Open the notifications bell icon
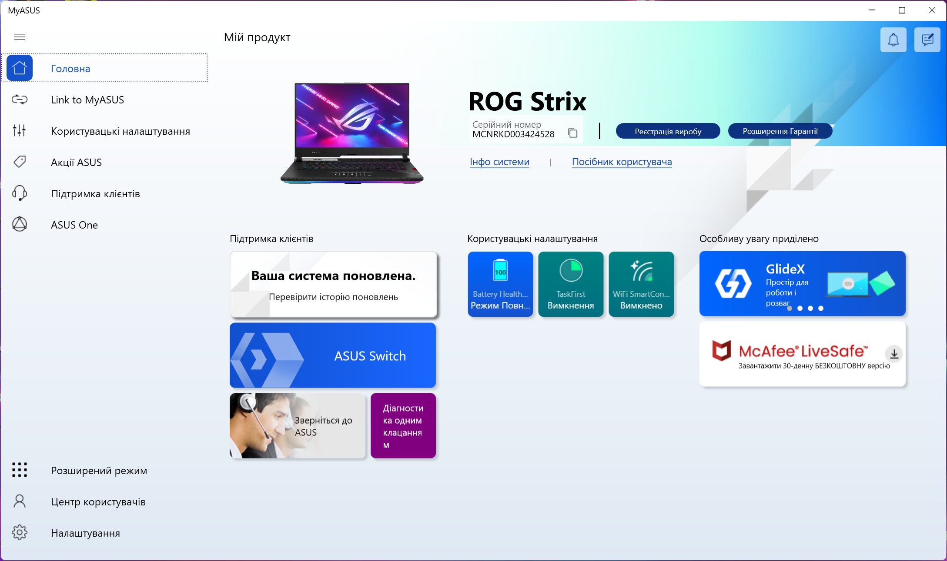The image size is (947, 561). coord(893,40)
